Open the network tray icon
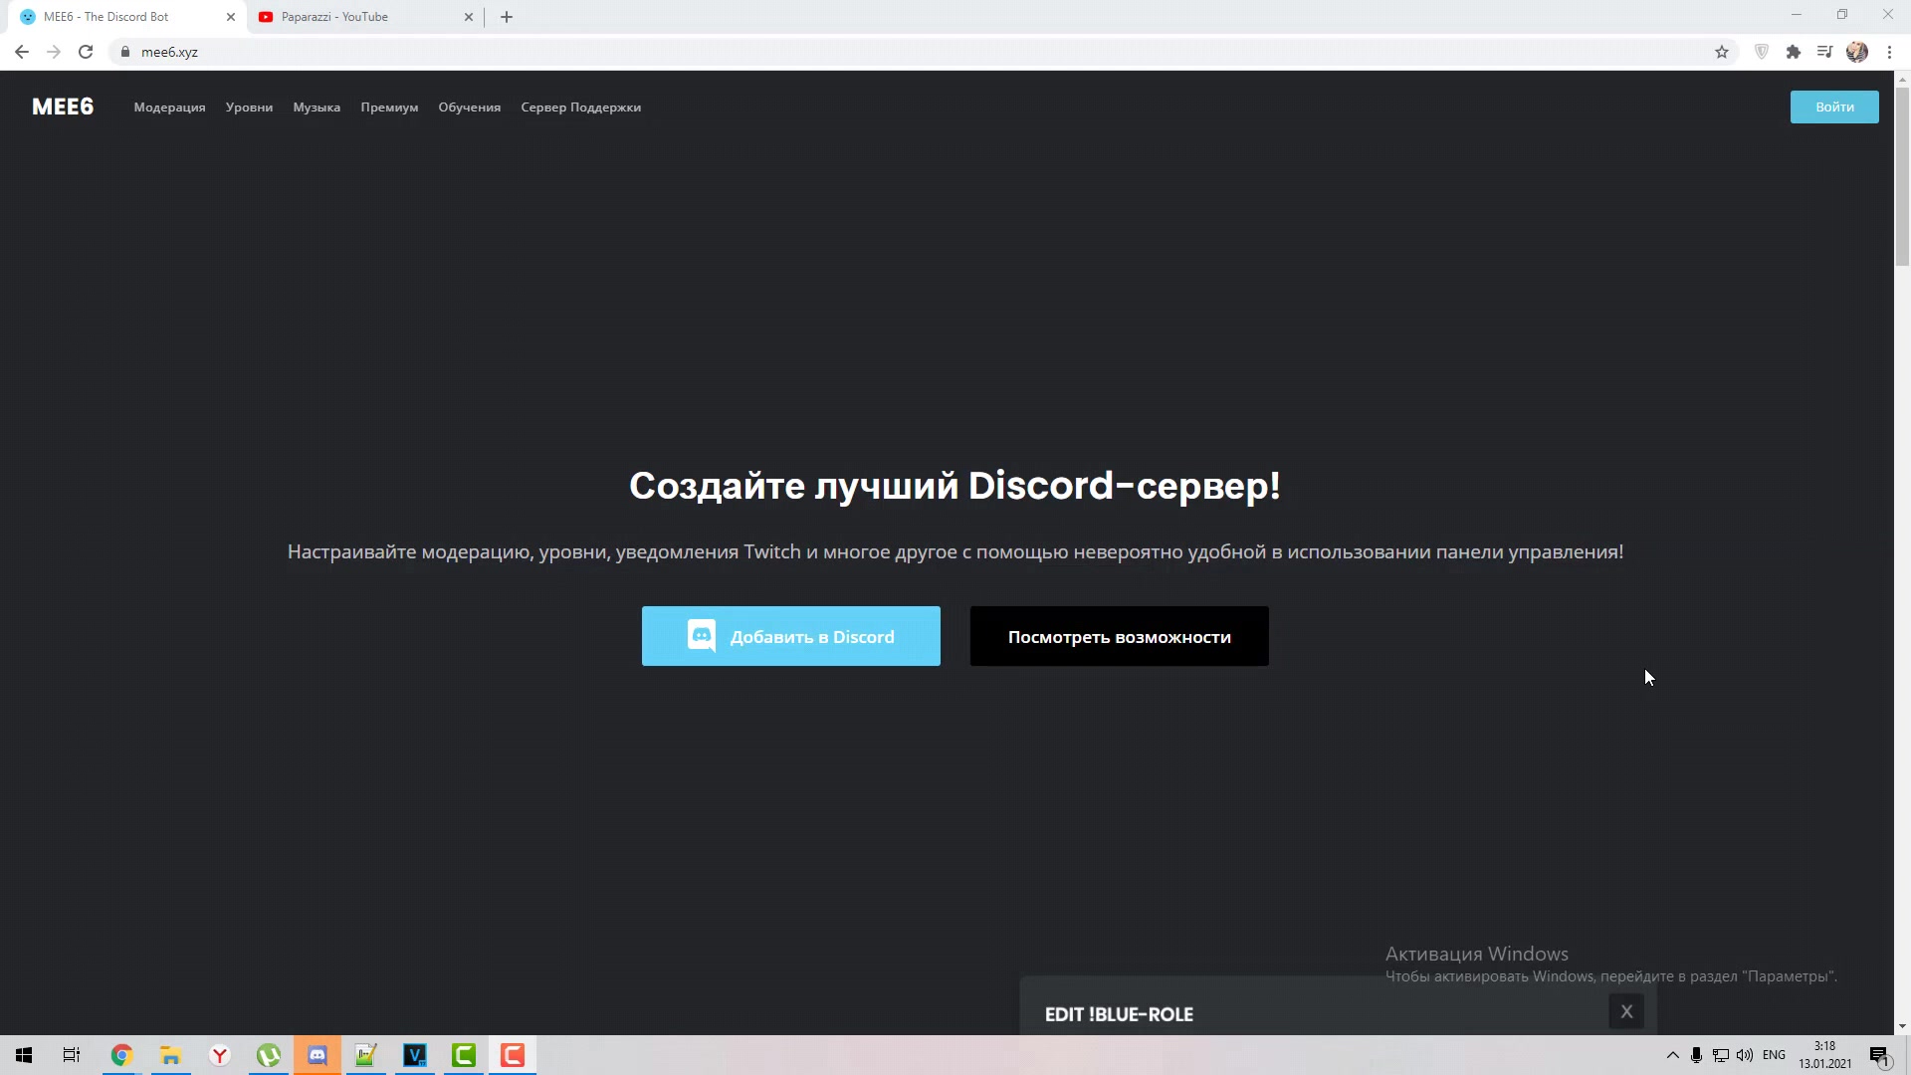 click(1720, 1055)
